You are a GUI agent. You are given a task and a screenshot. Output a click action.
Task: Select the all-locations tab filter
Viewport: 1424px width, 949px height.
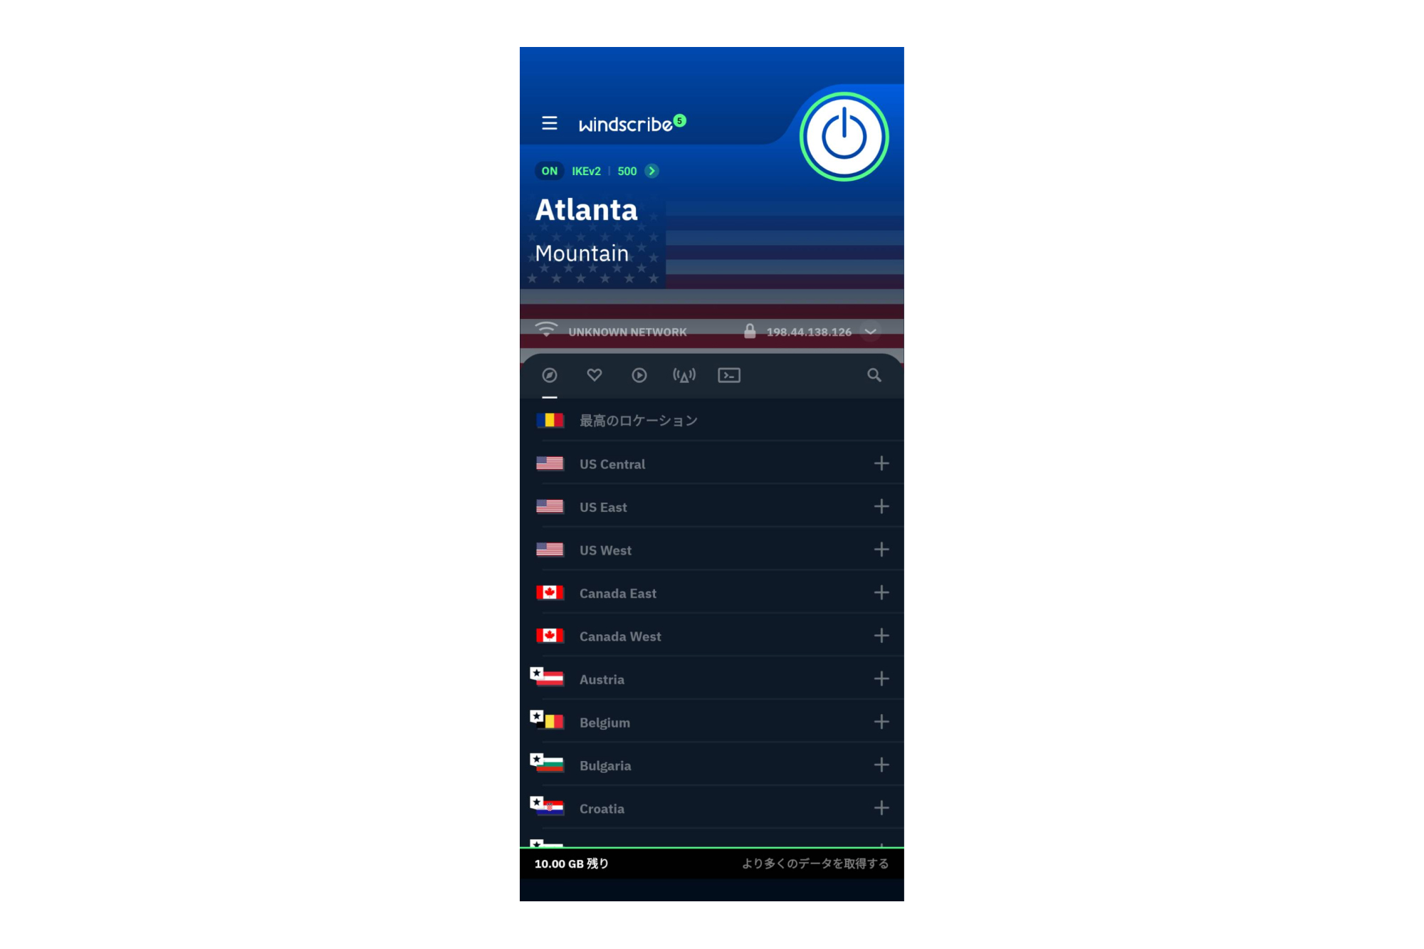coord(550,375)
